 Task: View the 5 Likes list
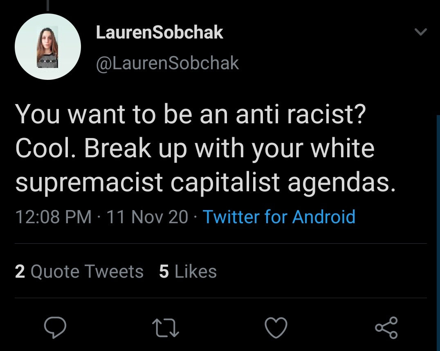point(188,272)
